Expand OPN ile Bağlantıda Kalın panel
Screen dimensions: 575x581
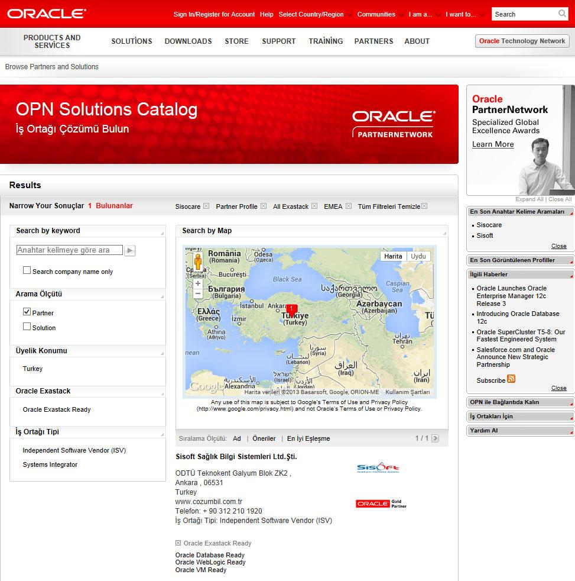coord(520,402)
